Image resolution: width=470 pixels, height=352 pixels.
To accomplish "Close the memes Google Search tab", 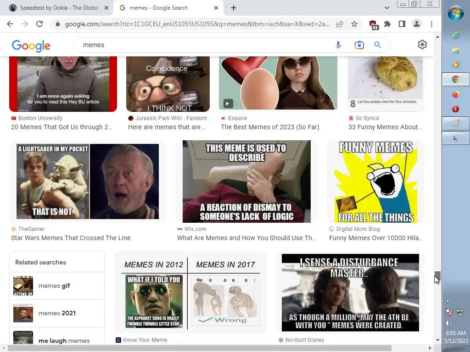I will [216, 8].
